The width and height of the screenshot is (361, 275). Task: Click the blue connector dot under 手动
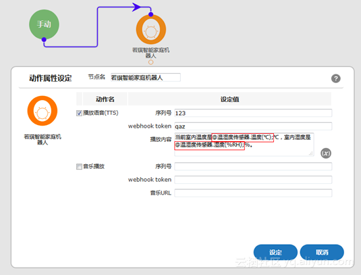44,40
